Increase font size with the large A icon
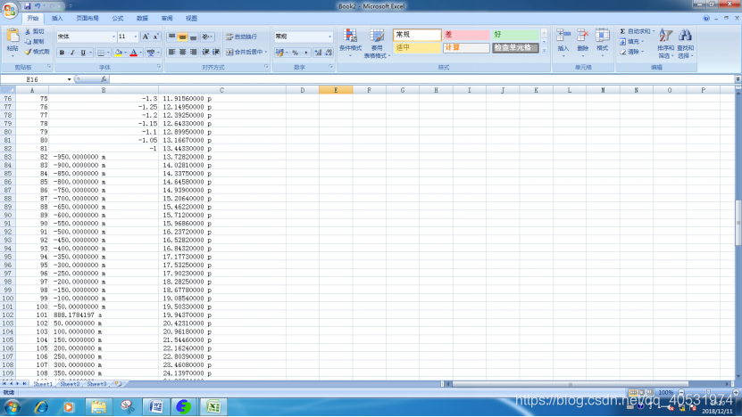 click(146, 37)
